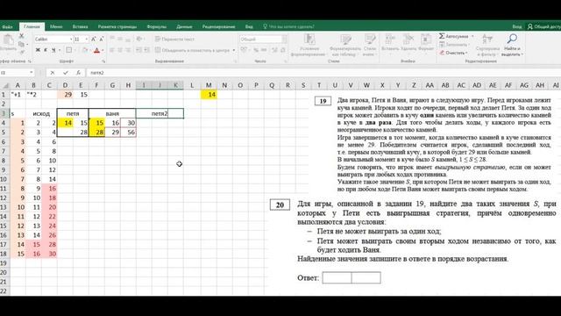Click the Общий доступ share button
Screen dimensions: 561x316
pos(544,26)
